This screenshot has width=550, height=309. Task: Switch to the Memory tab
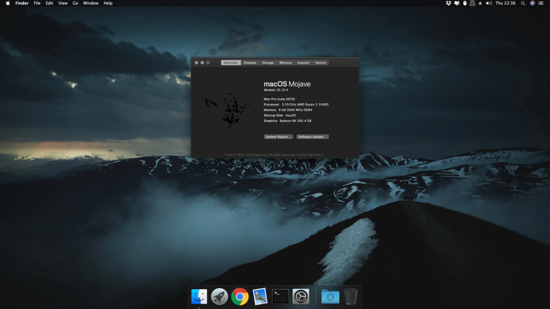pos(285,63)
